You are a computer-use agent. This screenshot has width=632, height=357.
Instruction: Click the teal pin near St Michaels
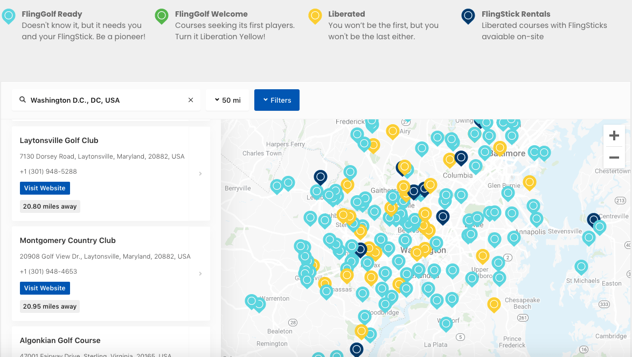click(581, 266)
